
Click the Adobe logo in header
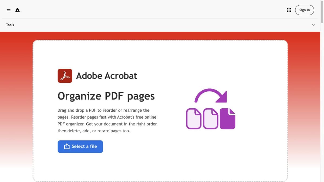tap(18, 10)
